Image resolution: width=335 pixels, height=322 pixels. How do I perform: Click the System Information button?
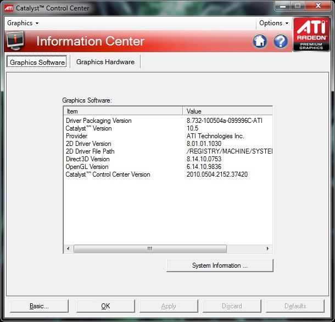pyautogui.click(x=220, y=265)
